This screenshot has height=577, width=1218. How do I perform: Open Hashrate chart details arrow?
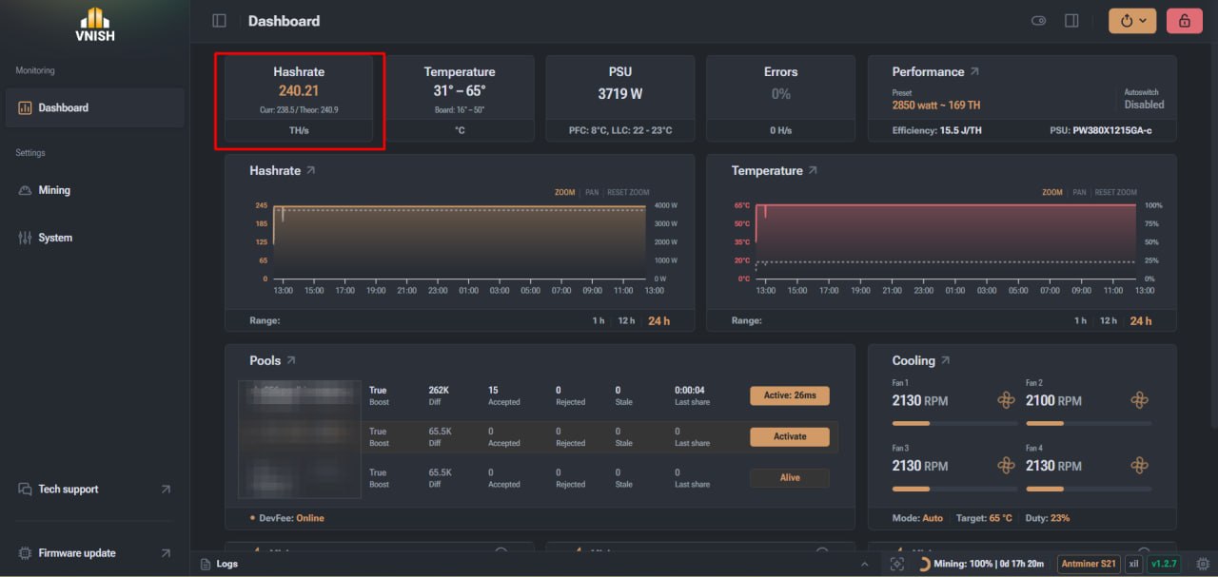point(310,171)
